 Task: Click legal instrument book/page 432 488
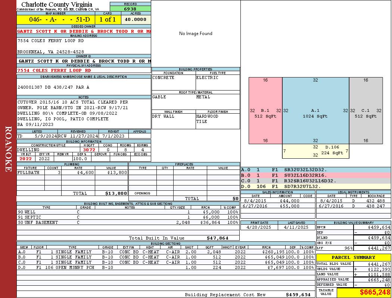pos(376,201)
